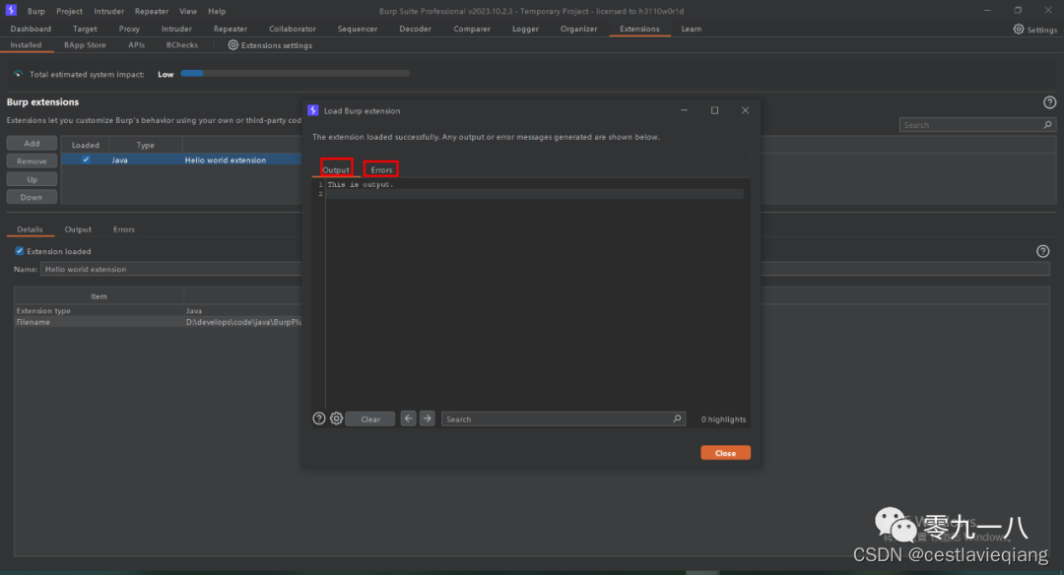Click the extensions Search field

point(977,125)
